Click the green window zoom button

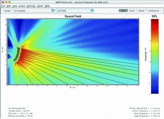(x=10, y=2)
